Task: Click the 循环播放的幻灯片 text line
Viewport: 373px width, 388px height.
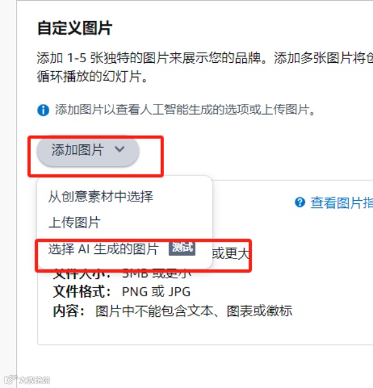Action: pyautogui.click(x=92, y=76)
